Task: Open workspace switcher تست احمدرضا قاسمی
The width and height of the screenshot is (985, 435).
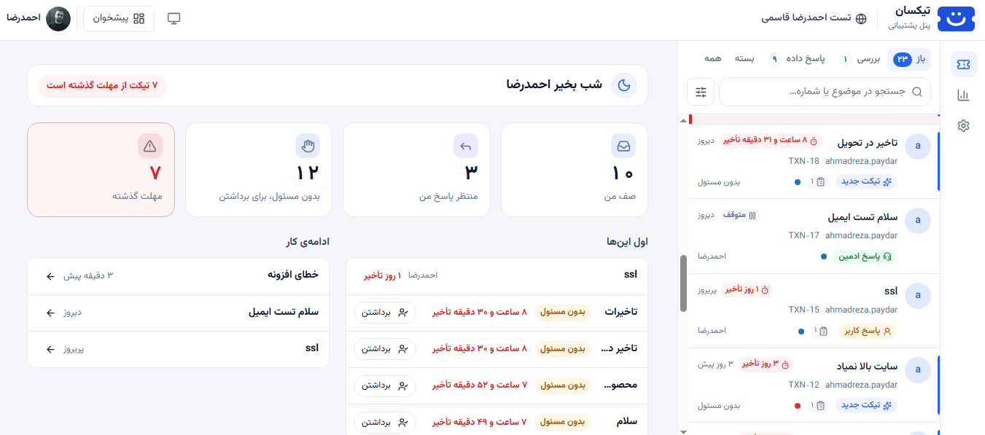Action: point(814,18)
